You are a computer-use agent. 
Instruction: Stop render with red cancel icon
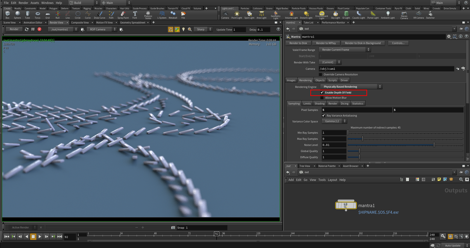pyautogui.click(x=39, y=29)
